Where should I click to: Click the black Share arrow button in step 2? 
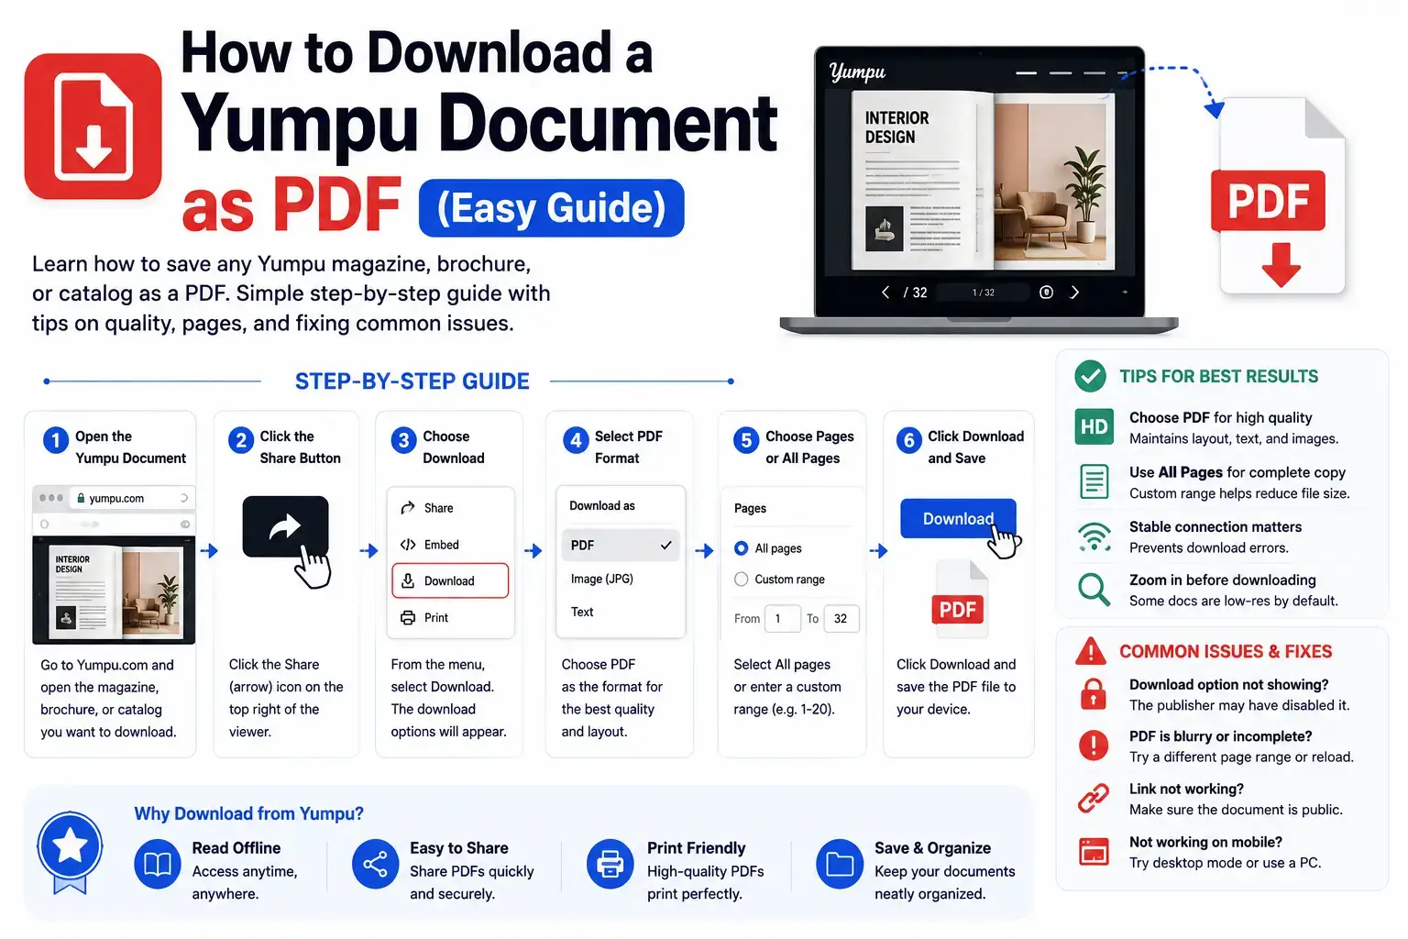pos(285,526)
